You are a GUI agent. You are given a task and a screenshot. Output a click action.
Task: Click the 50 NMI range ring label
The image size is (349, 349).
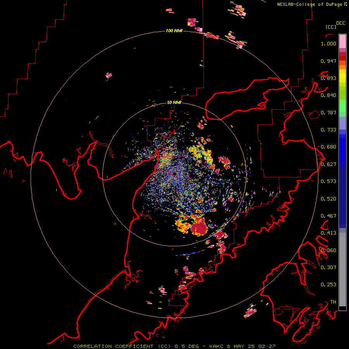[x=174, y=102]
